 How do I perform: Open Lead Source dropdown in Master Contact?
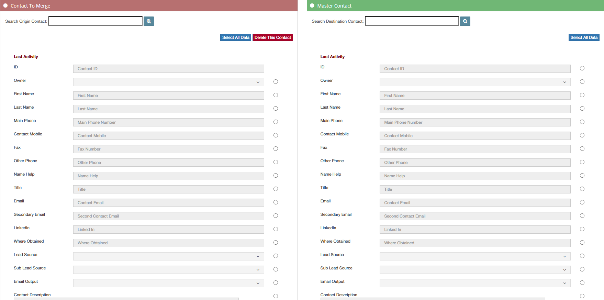475,256
